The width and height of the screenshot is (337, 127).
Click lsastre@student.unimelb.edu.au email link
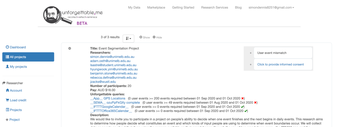[x=113, y=65]
